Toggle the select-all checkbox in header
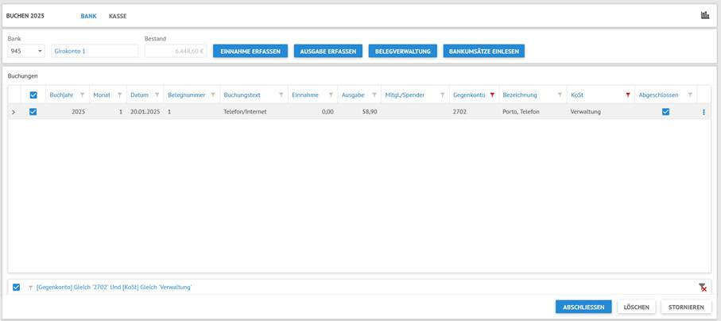The height and width of the screenshot is (321, 721). click(33, 95)
